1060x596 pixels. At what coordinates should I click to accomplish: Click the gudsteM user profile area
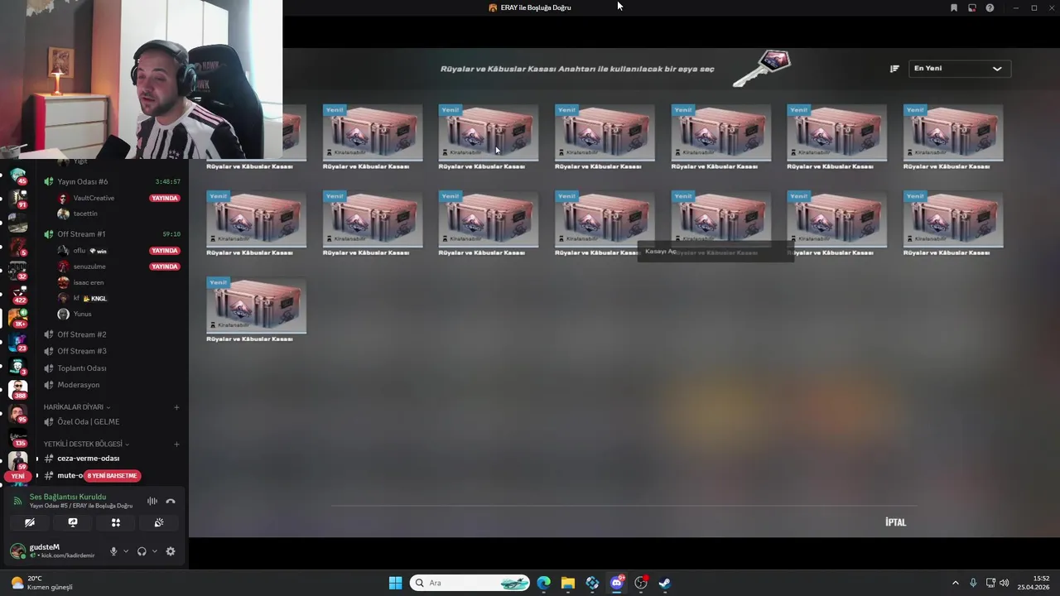click(56, 551)
